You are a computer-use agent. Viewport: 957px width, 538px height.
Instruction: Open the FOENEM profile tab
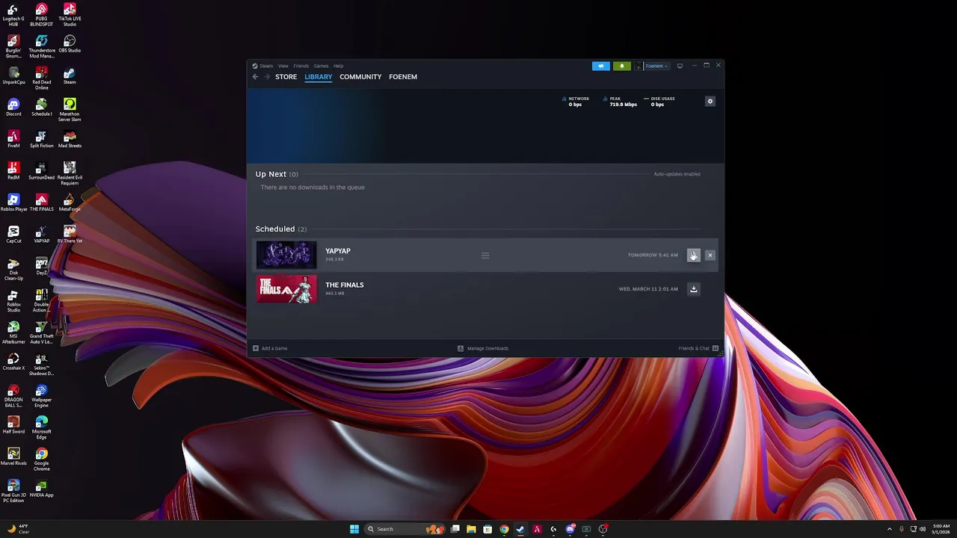(x=403, y=77)
